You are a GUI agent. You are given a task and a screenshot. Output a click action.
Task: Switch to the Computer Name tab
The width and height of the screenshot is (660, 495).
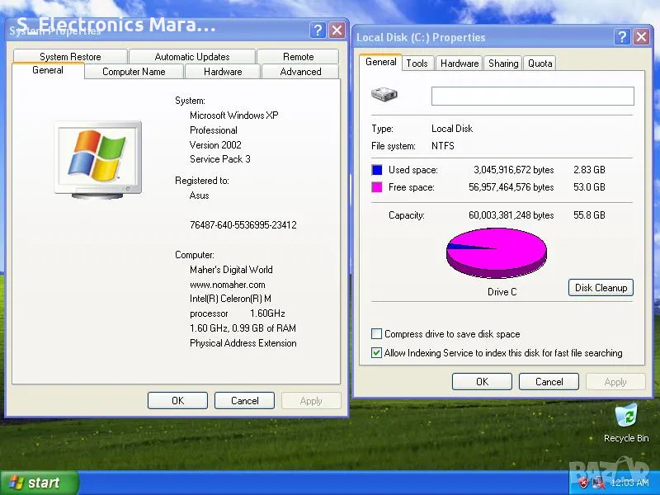point(134,72)
